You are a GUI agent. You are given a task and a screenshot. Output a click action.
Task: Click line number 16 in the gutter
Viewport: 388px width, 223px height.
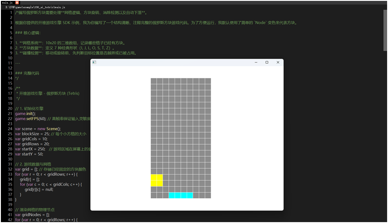pyautogui.click(x=10, y=88)
